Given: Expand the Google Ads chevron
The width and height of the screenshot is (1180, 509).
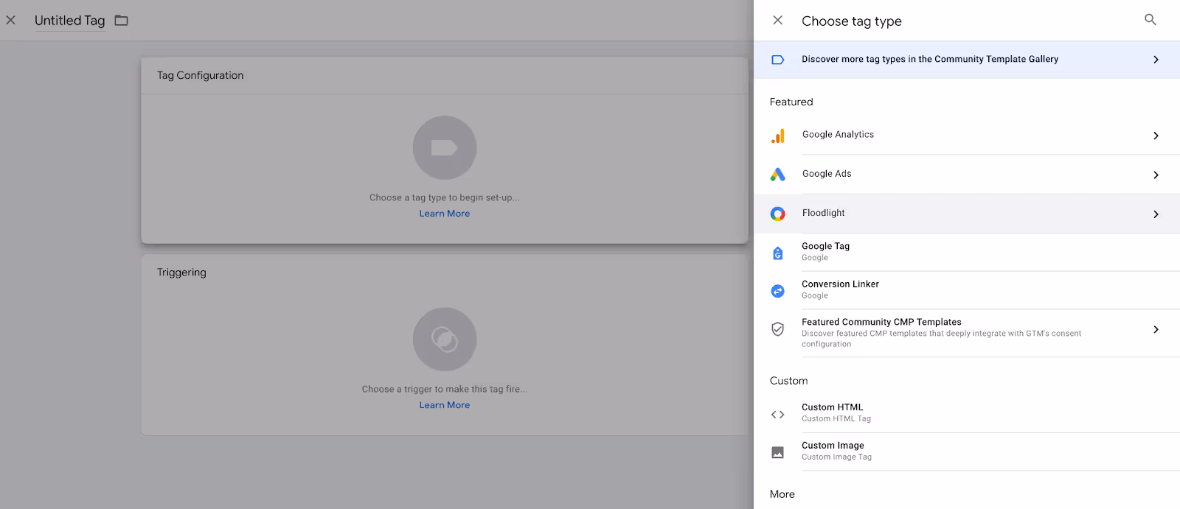Looking at the screenshot, I should 1156,175.
